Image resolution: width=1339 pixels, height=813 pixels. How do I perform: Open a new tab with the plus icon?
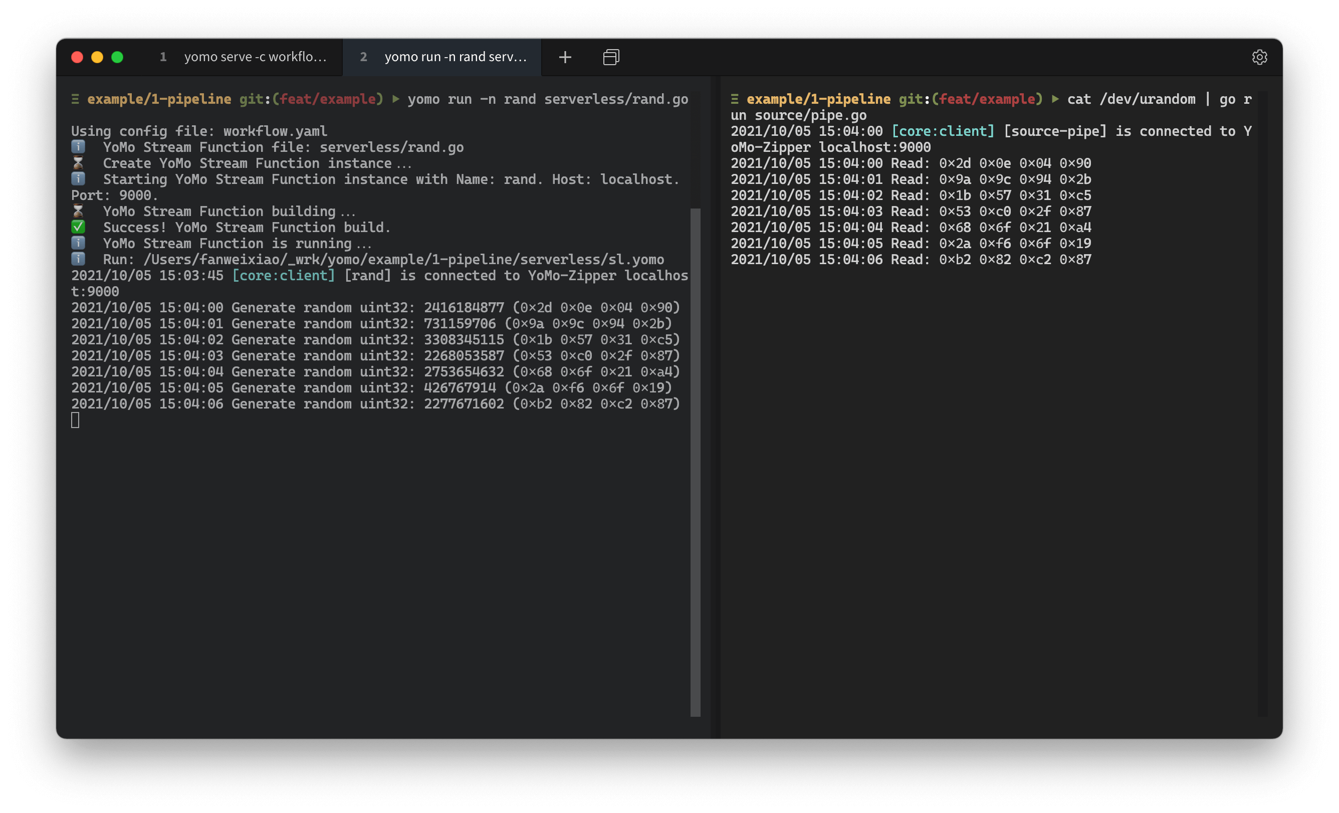(x=565, y=57)
